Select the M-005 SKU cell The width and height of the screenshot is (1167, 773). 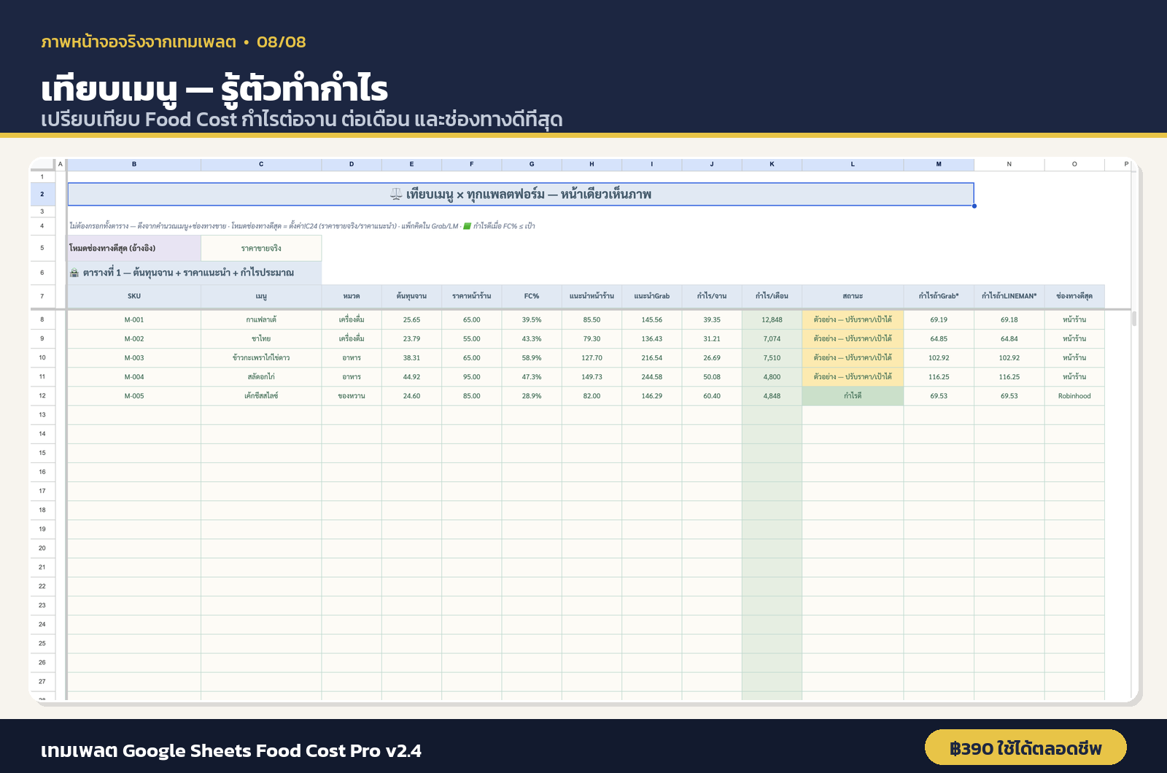click(134, 396)
